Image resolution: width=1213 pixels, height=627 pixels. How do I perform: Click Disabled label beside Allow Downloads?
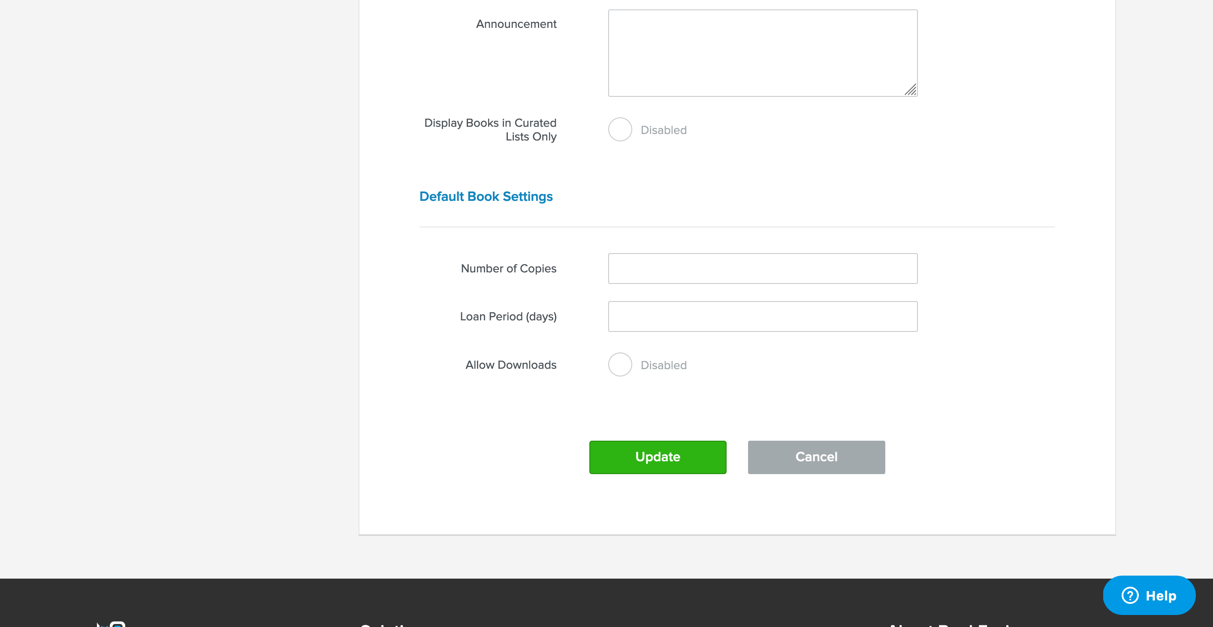tap(664, 365)
